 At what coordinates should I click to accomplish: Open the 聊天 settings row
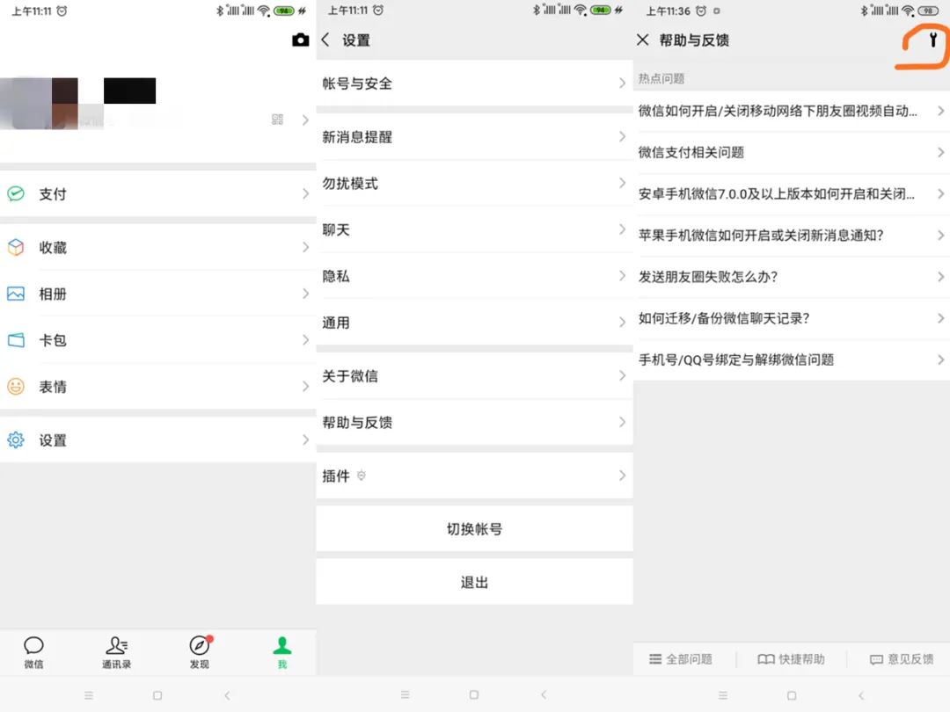coord(474,229)
